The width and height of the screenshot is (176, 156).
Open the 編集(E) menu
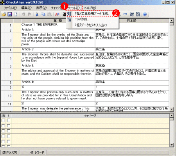[x=26, y=8]
